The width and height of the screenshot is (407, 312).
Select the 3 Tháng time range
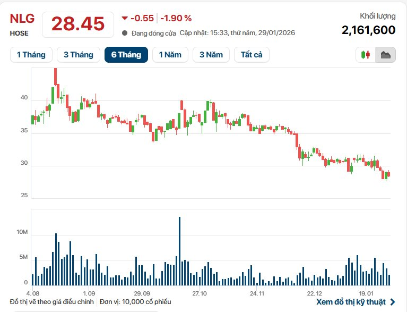coord(78,55)
